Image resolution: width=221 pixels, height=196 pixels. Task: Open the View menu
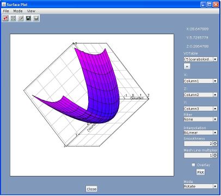(x=31, y=11)
